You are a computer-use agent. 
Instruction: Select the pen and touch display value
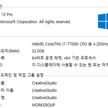[x=70, y=65]
